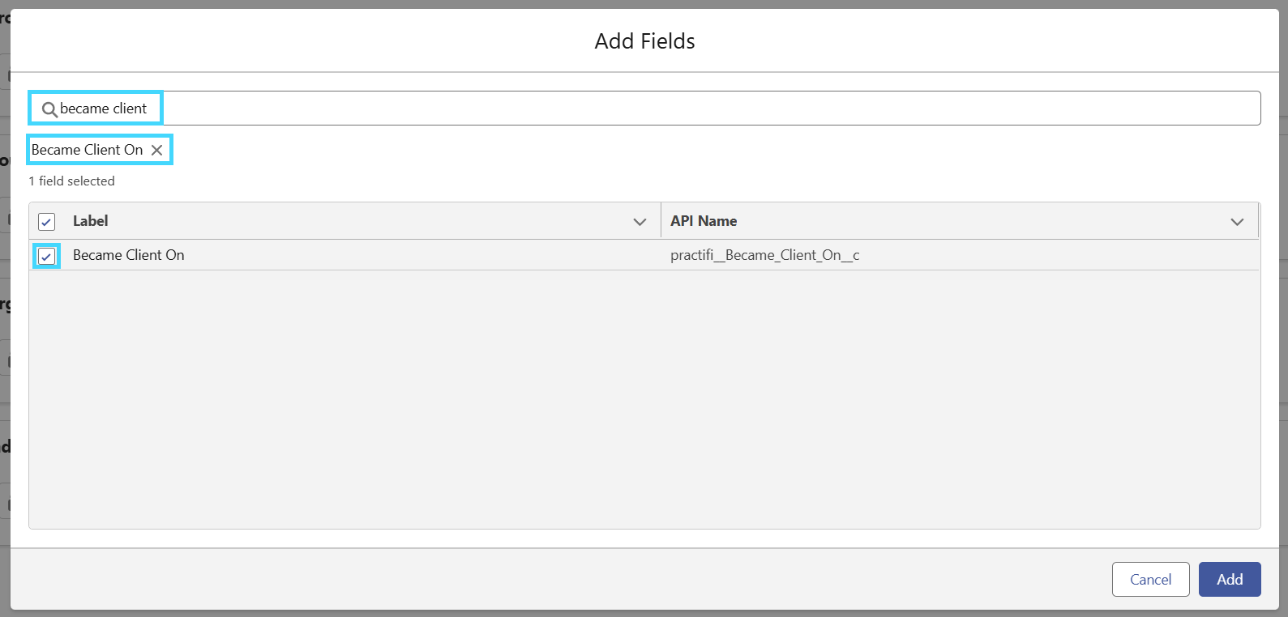Click the '1 field selected' status text

[72, 181]
